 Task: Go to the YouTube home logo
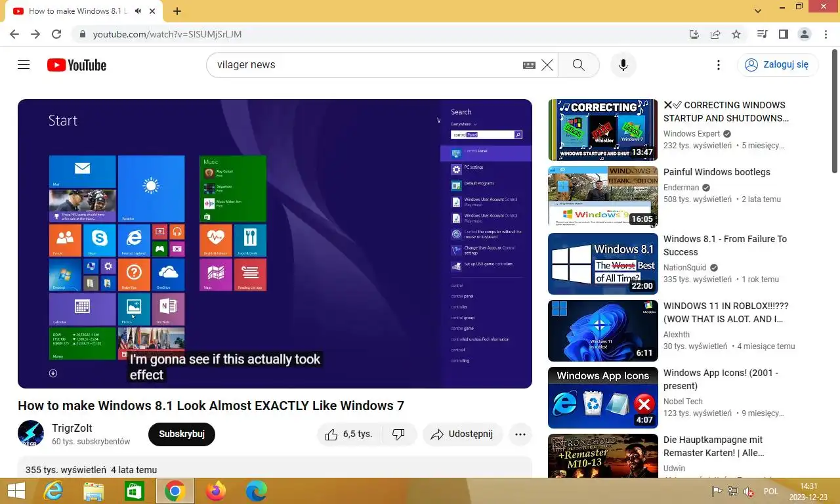click(77, 65)
